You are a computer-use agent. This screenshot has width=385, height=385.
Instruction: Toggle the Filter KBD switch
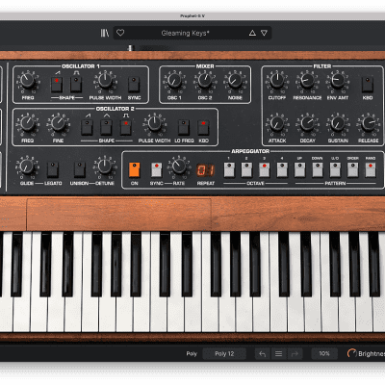pos(368,85)
